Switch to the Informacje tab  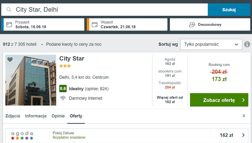(x=36, y=116)
